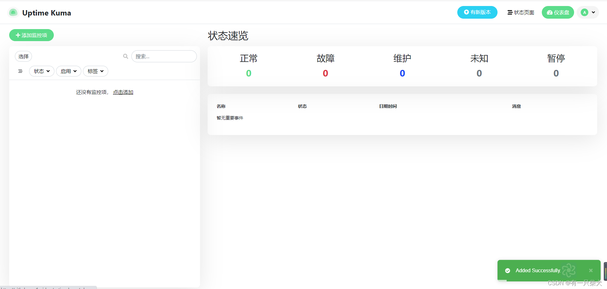The height and width of the screenshot is (289, 607).
Task: Click 添加监控项 to add monitor
Action: (31, 35)
